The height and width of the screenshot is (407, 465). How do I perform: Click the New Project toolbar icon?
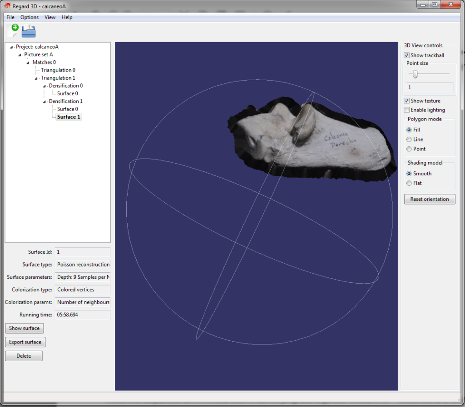click(x=12, y=31)
